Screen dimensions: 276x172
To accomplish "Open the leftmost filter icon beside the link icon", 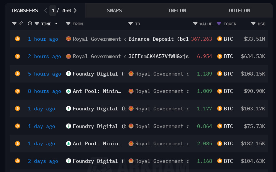I will tap(14, 23).
